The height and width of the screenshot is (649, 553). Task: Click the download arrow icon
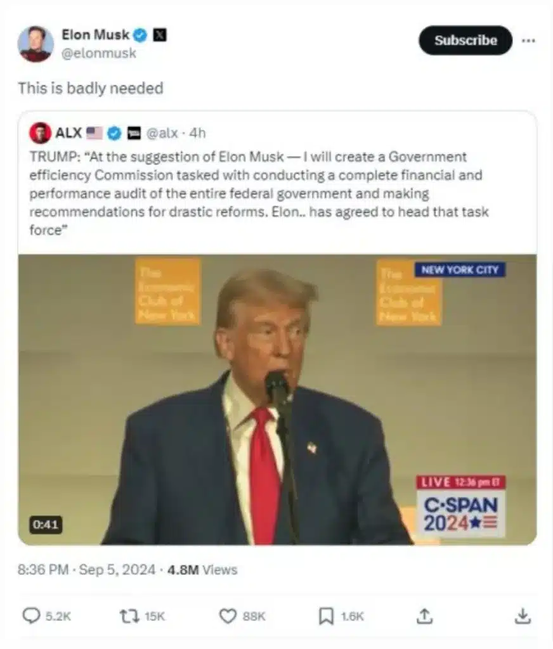(x=523, y=616)
